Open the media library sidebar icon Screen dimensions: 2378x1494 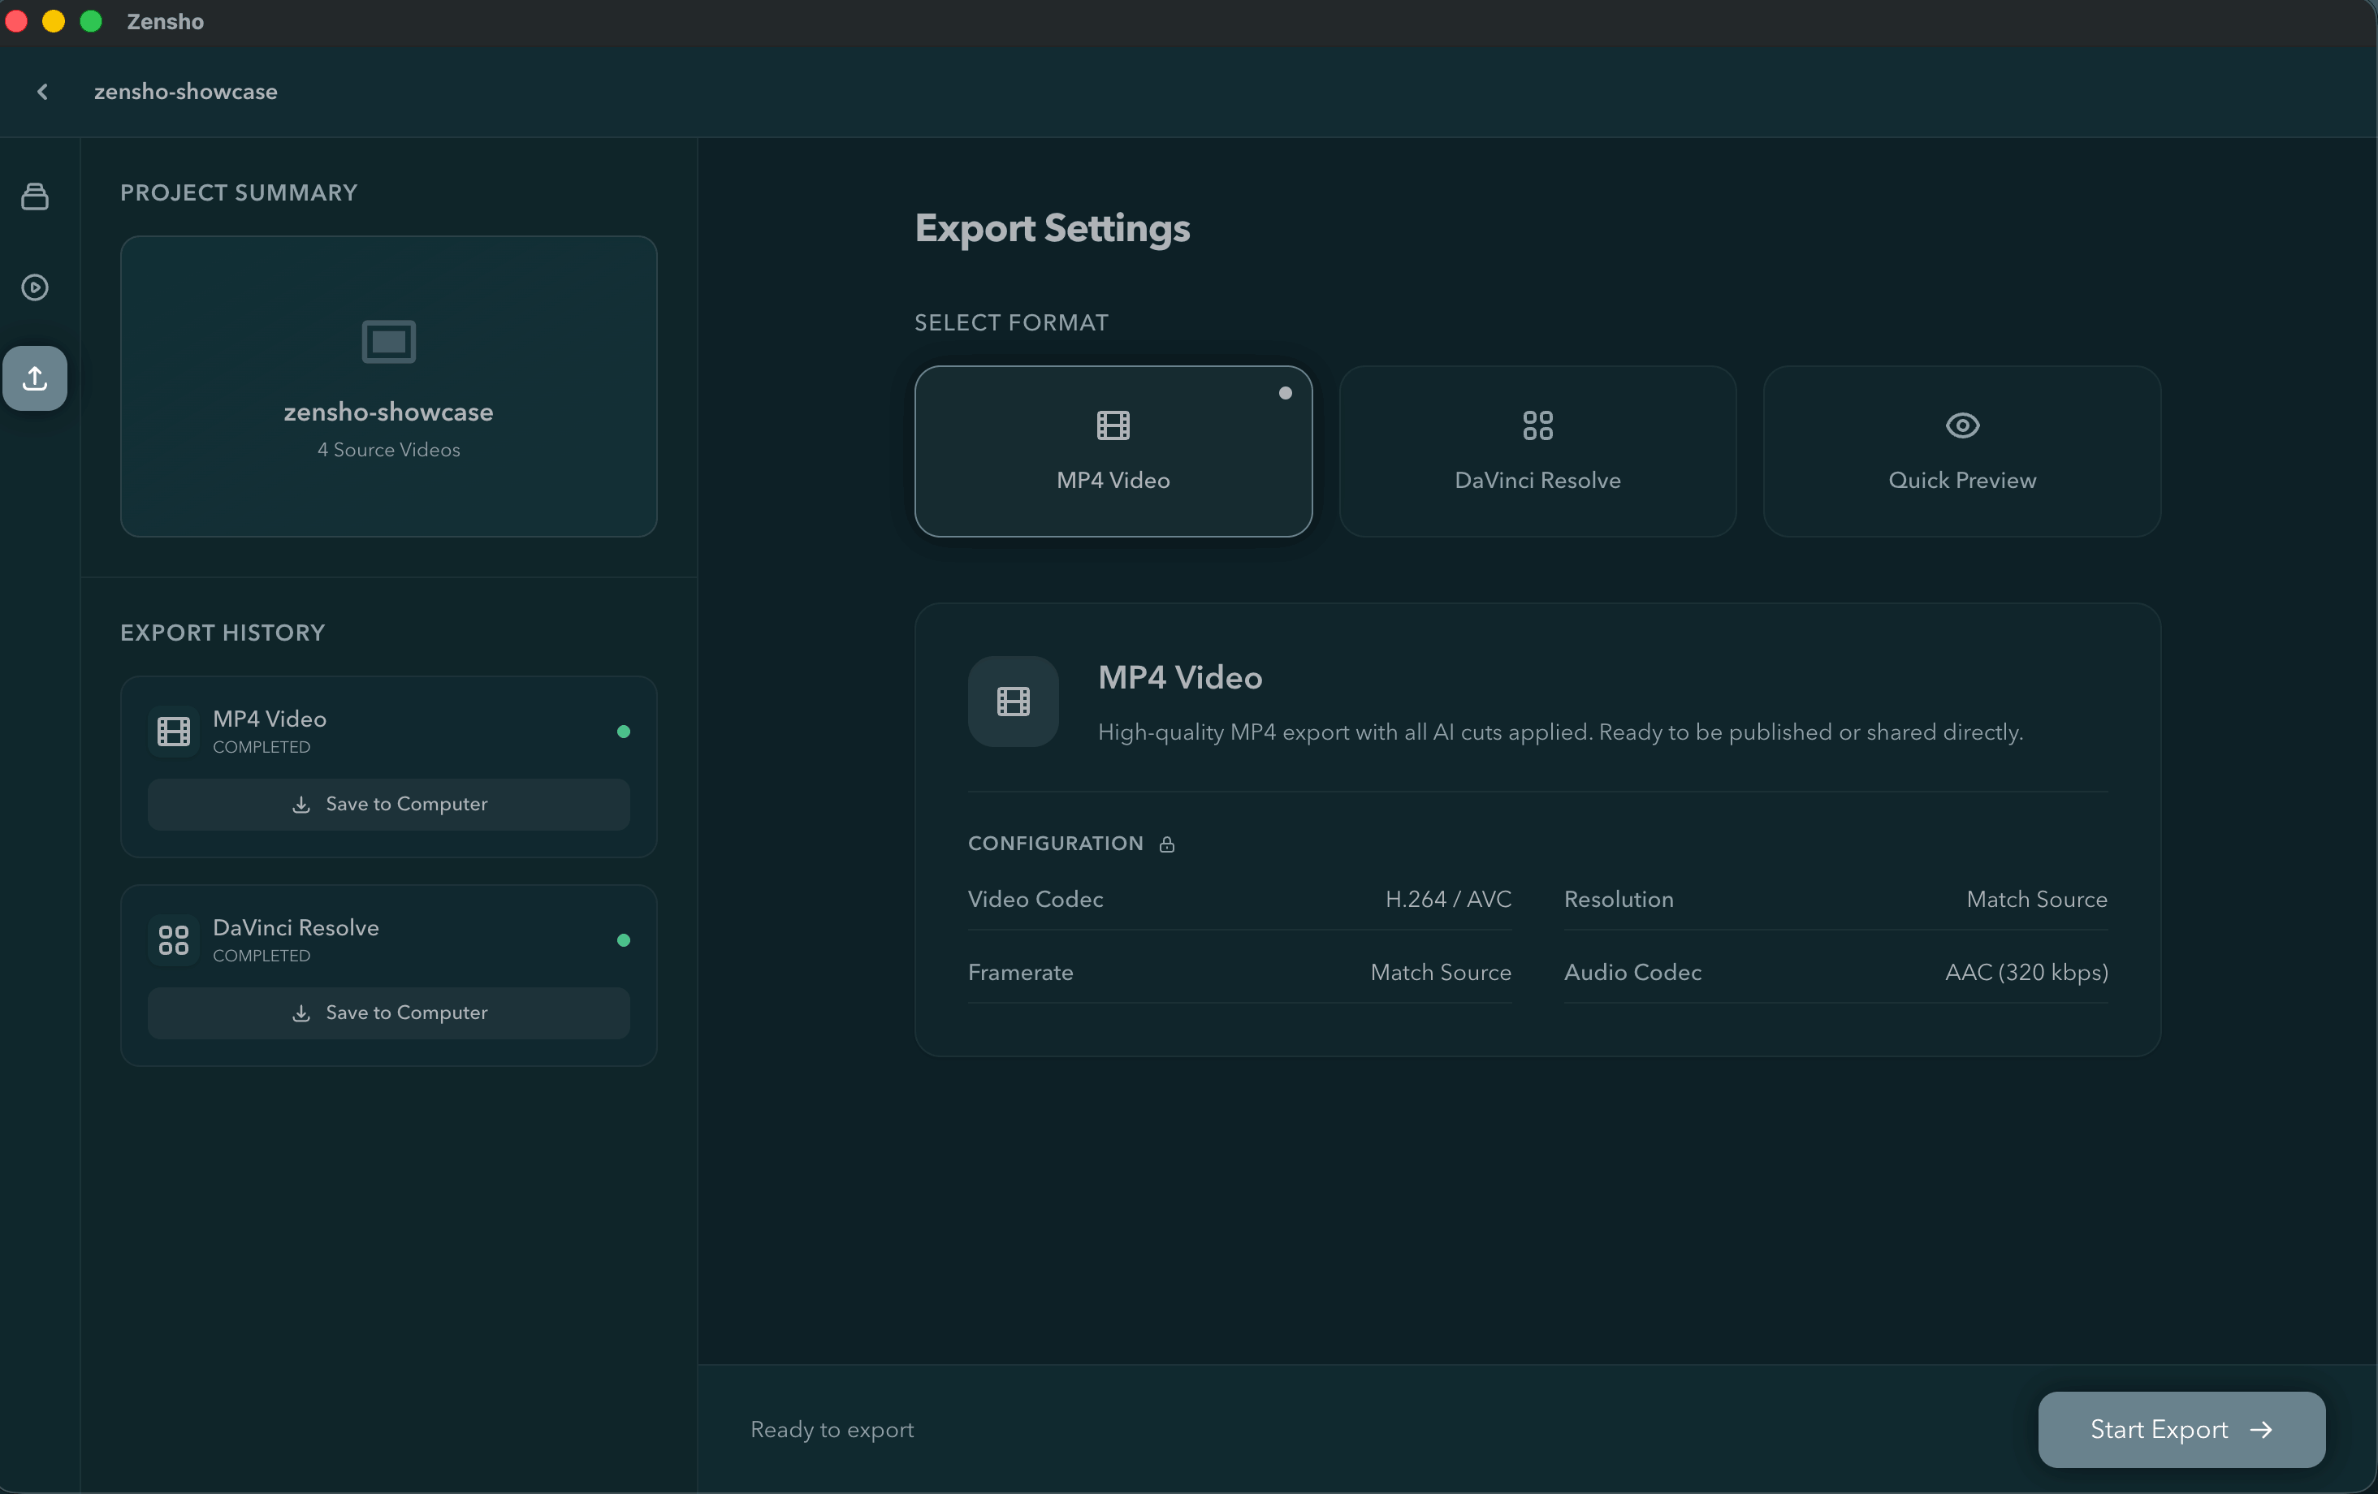click(35, 196)
